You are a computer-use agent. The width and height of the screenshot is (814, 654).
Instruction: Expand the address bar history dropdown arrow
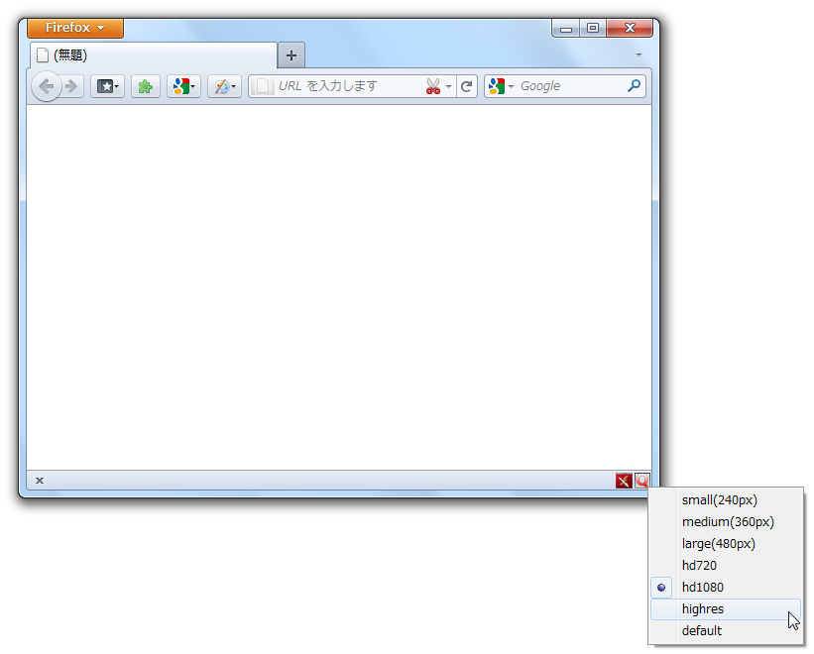tap(448, 86)
